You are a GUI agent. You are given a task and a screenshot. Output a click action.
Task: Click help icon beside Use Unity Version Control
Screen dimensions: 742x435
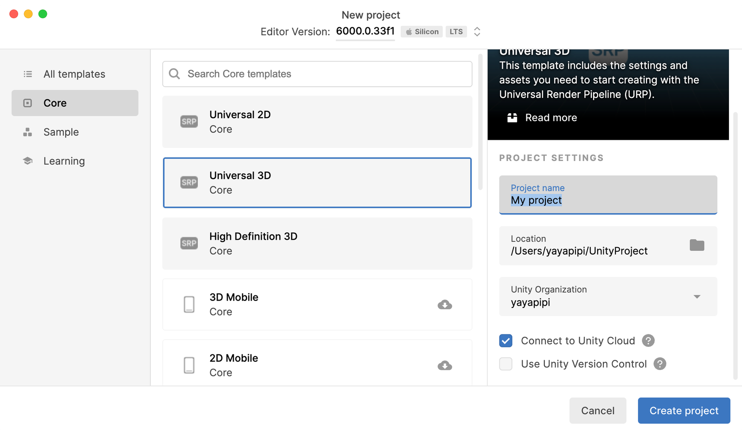659,364
